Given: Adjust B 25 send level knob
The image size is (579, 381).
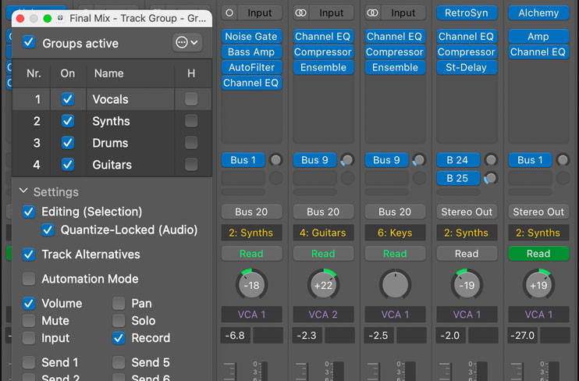Looking at the screenshot, I should click(491, 178).
